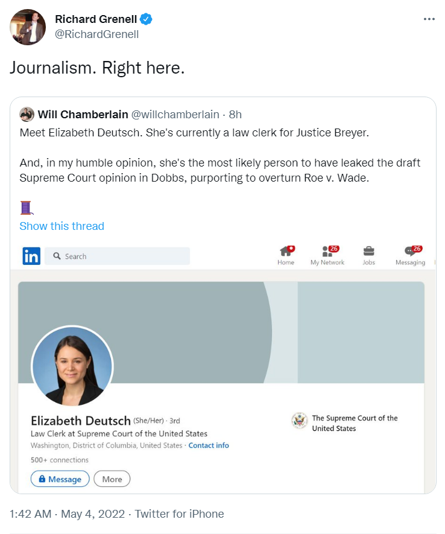Click the search magnifier icon
This screenshot has height=534, width=445.
(x=57, y=256)
